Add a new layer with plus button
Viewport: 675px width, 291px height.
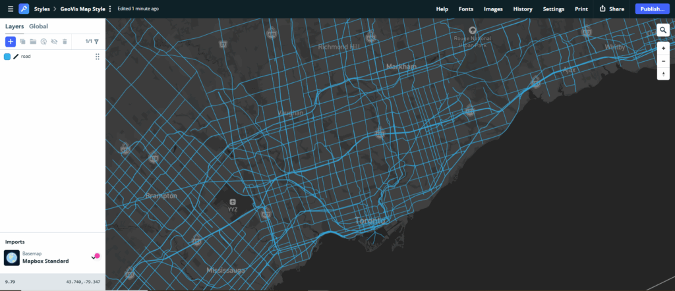[x=11, y=41]
